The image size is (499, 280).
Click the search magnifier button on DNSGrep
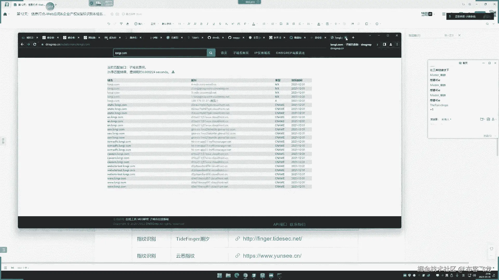pos(211,53)
